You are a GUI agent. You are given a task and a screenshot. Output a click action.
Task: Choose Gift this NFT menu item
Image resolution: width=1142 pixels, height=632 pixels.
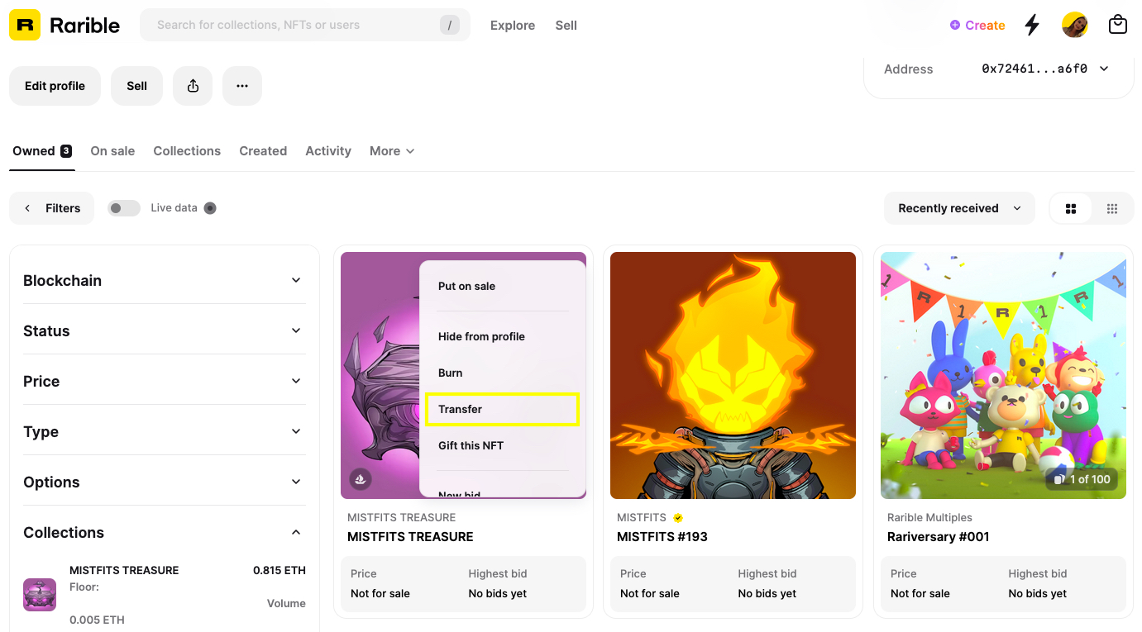pyautogui.click(x=503, y=445)
